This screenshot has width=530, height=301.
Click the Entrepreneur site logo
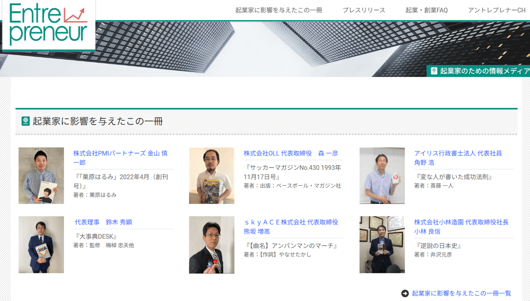(49, 25)
